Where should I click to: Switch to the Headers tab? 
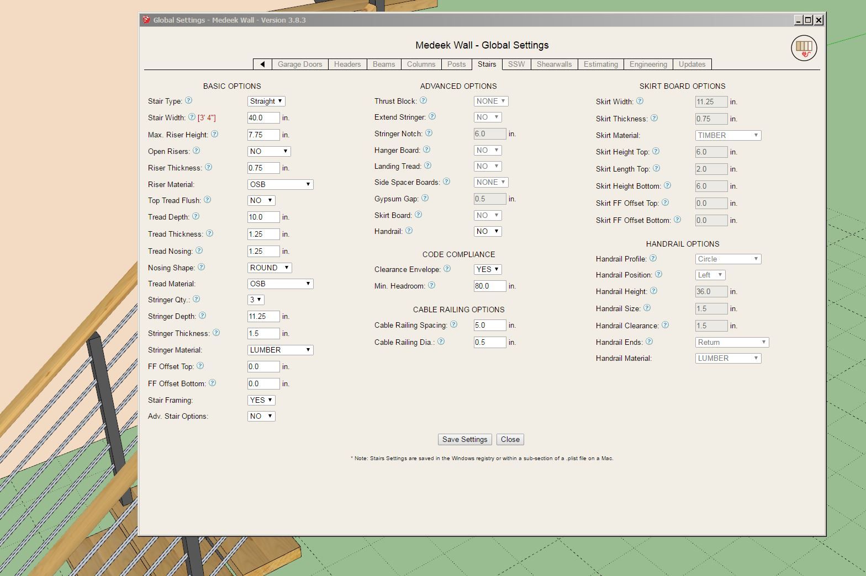(347, 64)
